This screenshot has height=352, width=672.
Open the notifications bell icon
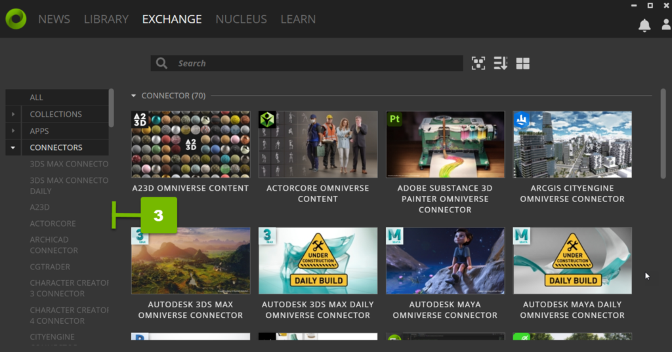[644, 26]
